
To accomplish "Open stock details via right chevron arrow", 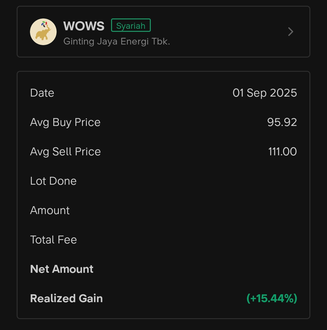I will [x=291, y=32].
